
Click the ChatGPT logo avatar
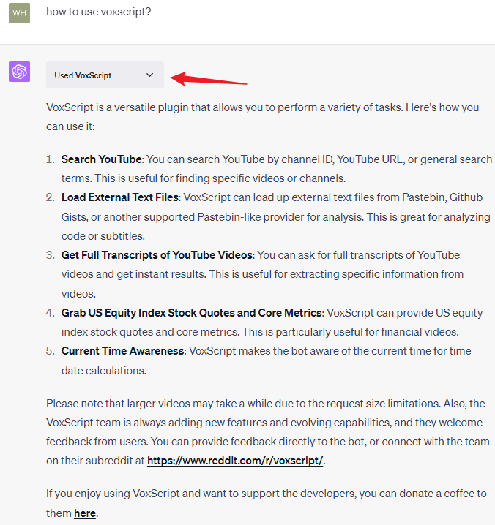19,72
